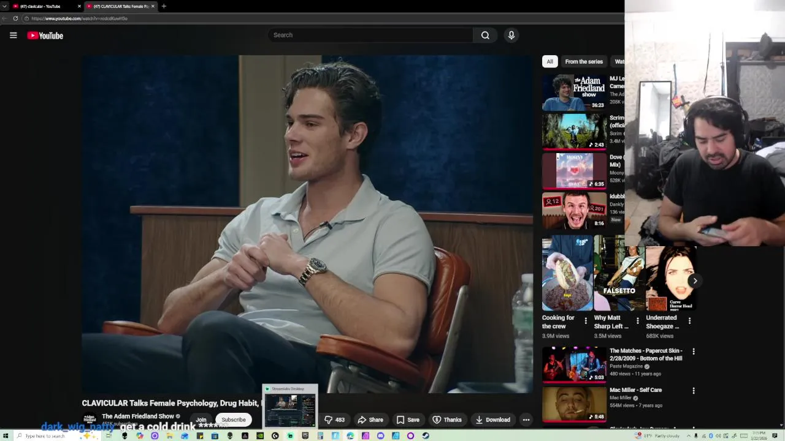Dislike the video with thumbs-down icon
This screenshot has width=785, height=441.
(x=334, y=420)
